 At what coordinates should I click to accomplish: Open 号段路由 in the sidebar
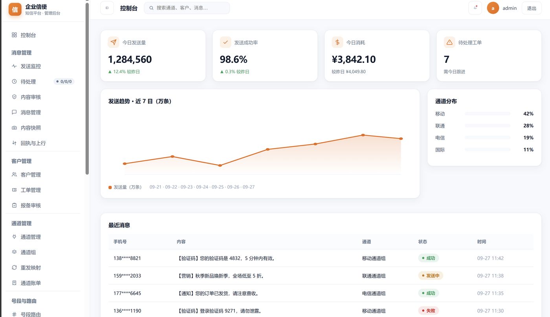[42, 314]
